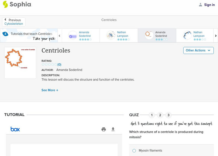The height and width of the screenshot is (156, 218).
Task: Click the download icon in tutorial viewer
Action: [113, 129]
